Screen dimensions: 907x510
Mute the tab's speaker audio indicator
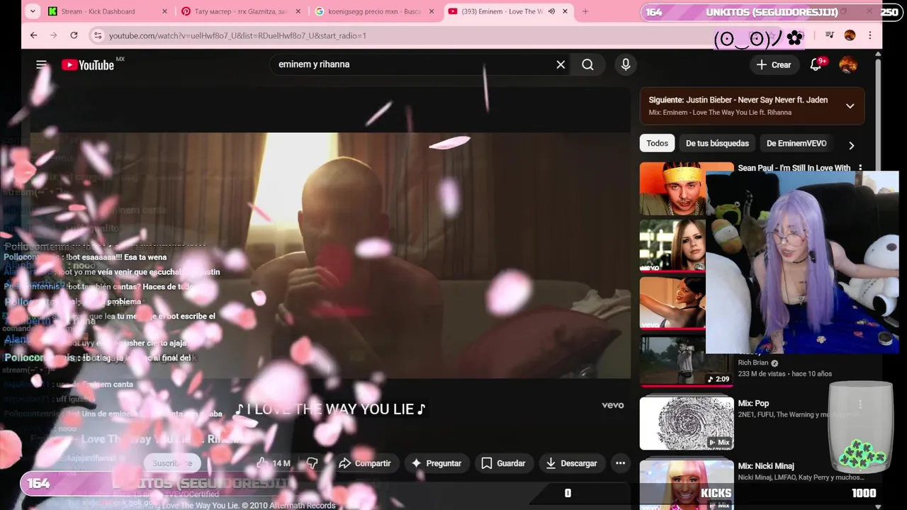click(x=551, y=11)
